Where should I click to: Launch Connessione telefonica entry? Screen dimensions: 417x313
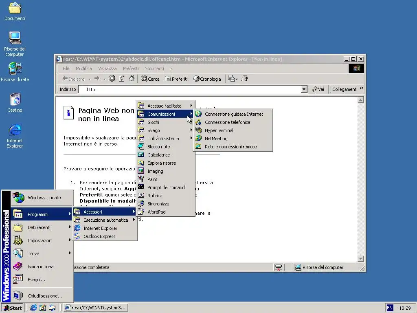[x=233, y=122]
